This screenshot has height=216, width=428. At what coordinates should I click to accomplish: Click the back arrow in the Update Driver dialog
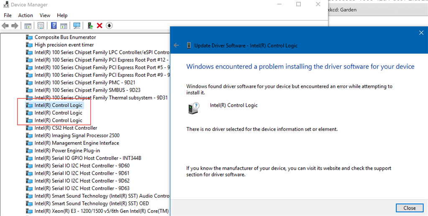176,45
